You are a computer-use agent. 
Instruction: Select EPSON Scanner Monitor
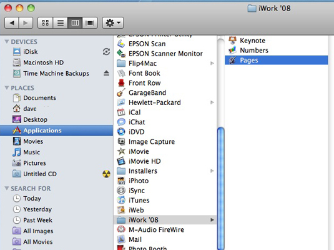coord(165,54)
